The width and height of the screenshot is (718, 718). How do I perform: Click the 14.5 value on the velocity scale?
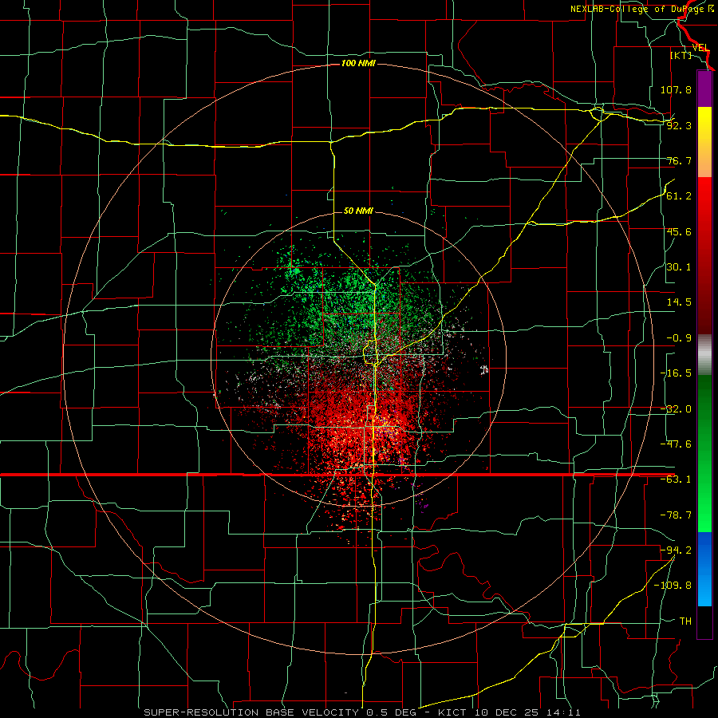point(679,302)
